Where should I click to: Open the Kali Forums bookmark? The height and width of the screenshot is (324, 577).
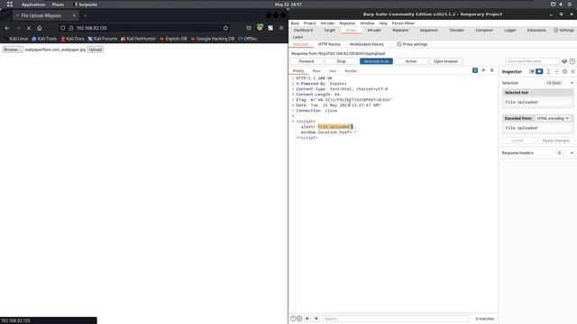click(x=102, y=39)
